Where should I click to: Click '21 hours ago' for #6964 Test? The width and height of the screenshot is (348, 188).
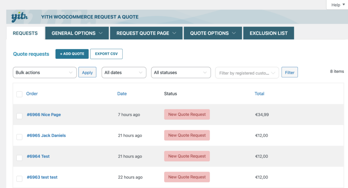pyautogui.click(x=130, y=156)
